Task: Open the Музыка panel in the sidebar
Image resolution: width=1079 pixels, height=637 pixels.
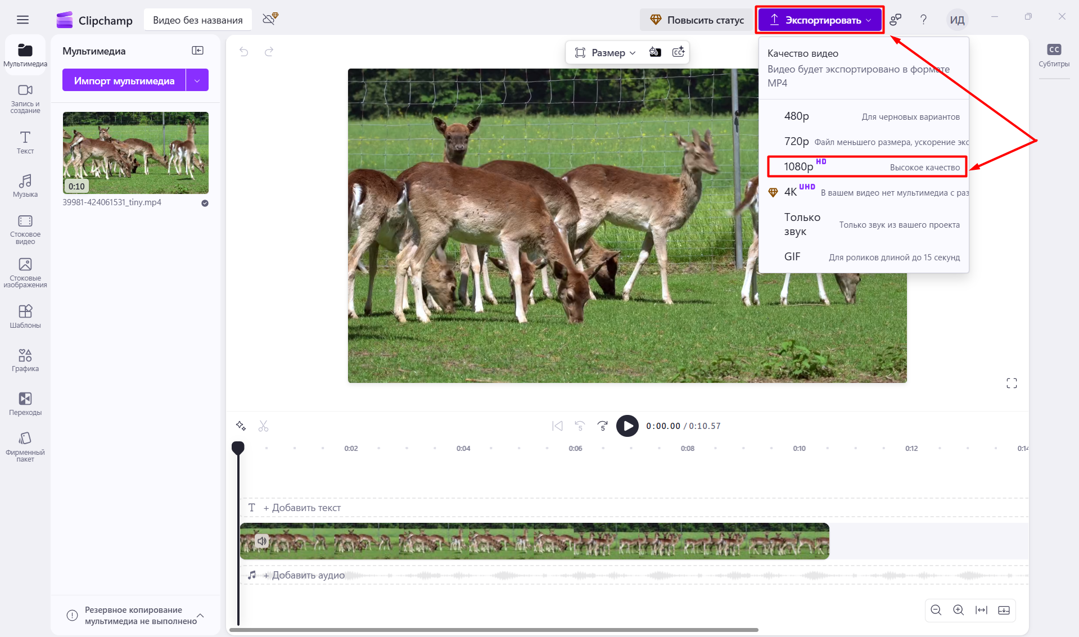Action: coord(25,186)
